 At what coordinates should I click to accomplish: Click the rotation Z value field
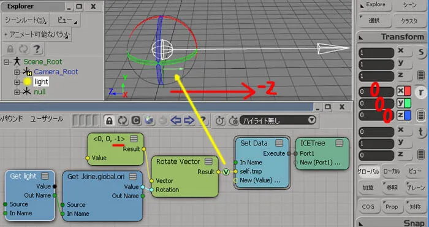tap(376, 115)
